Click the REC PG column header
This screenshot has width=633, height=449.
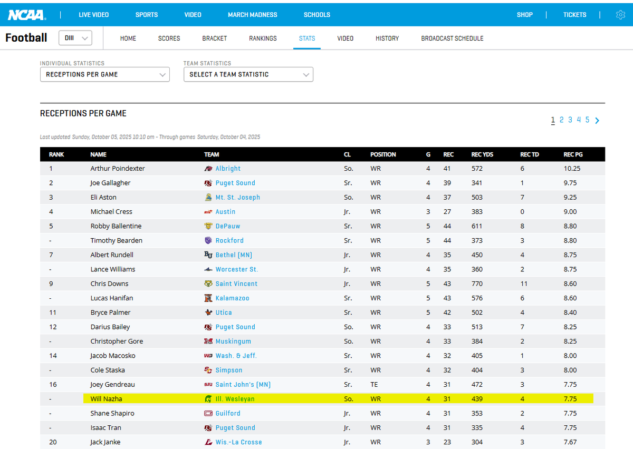coord(573,155)
